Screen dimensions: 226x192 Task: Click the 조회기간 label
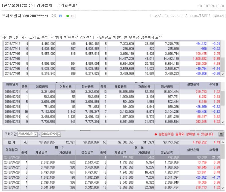pyautogui.click(x=11, y=134)
